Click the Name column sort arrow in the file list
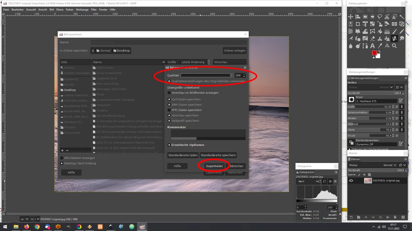The height and width of the screenshot is (231, 412). pos(163,62)
